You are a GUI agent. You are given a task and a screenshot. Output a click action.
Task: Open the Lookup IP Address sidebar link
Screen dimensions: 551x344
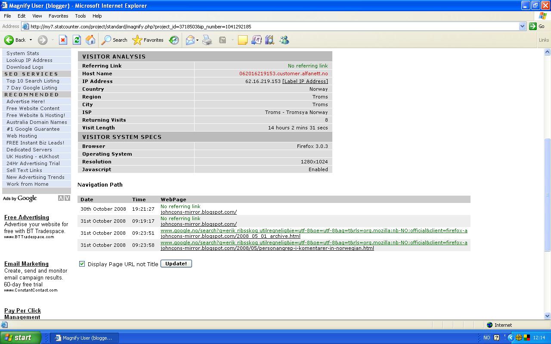point(29,60)
